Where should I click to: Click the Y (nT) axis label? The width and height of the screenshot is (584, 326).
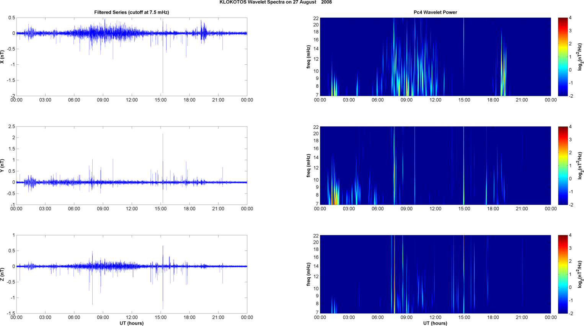click(3, 165)
